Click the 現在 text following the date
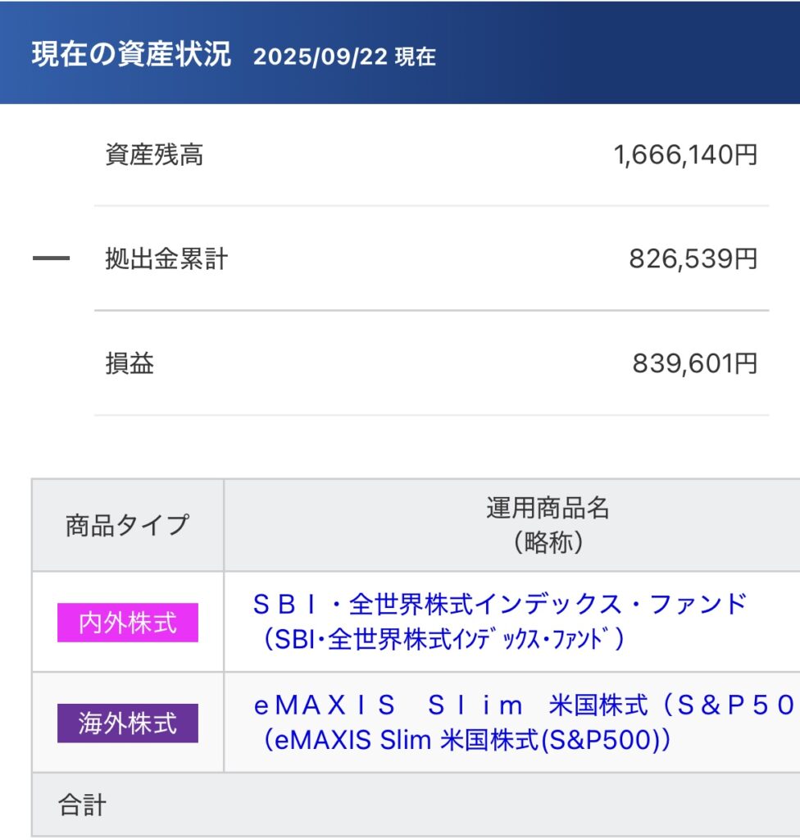The width and height of the screenshot is (800, 840). click(x=415, y=57)
